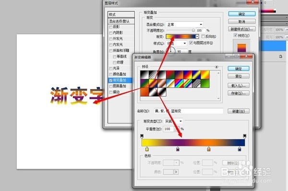
Task: Enable the 内发光 inner glow checkbox
Action: pyautogui.click(x=111, y=45)
